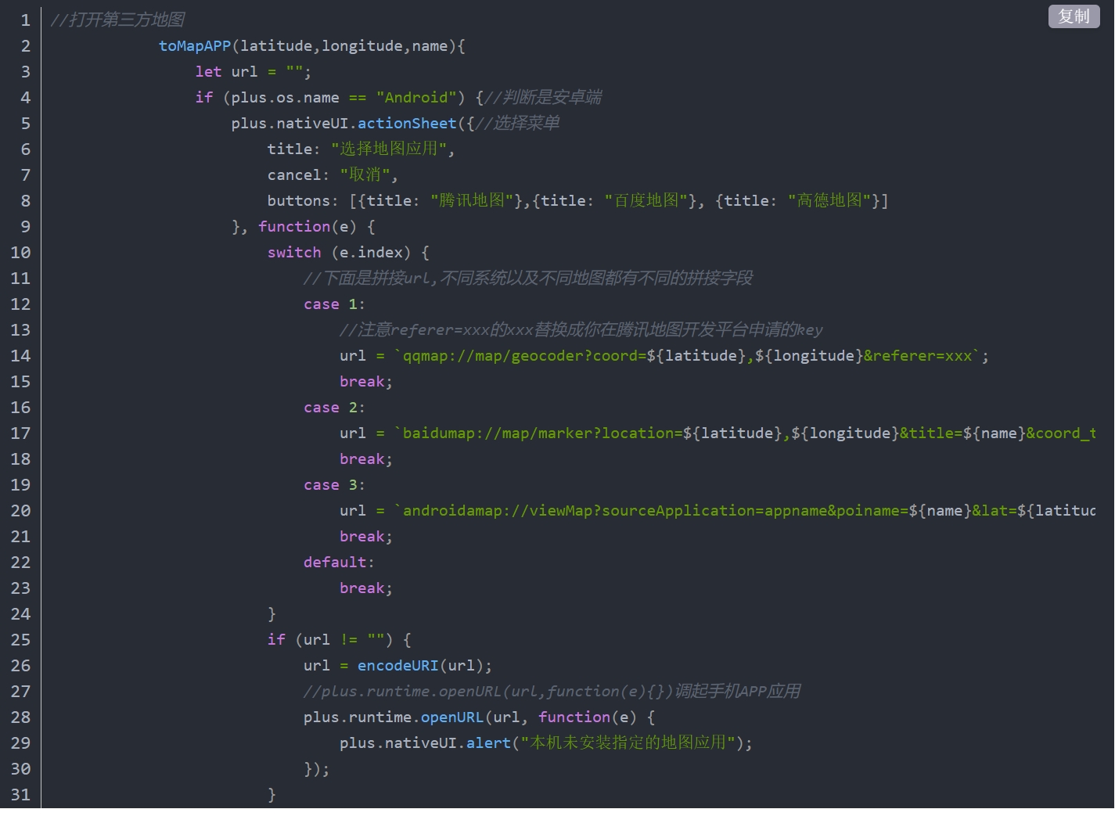Click the "Android" string literal
1115x827 pixels.
[416, 97]
